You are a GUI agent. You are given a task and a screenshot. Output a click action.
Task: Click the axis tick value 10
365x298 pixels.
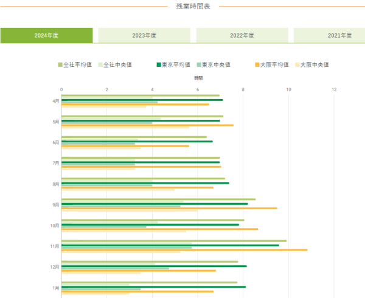click(x=288, y=89)
